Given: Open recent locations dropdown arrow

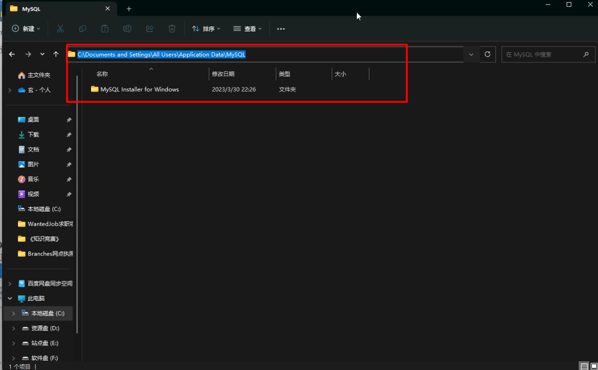Looking at the screenshot, I should [x=42, y=54].
